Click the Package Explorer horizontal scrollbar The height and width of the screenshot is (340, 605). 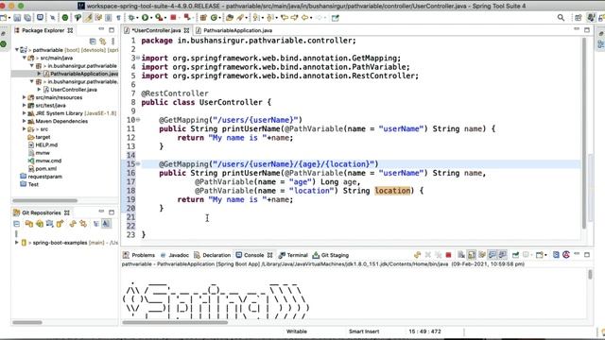click(x=44, y=200)
